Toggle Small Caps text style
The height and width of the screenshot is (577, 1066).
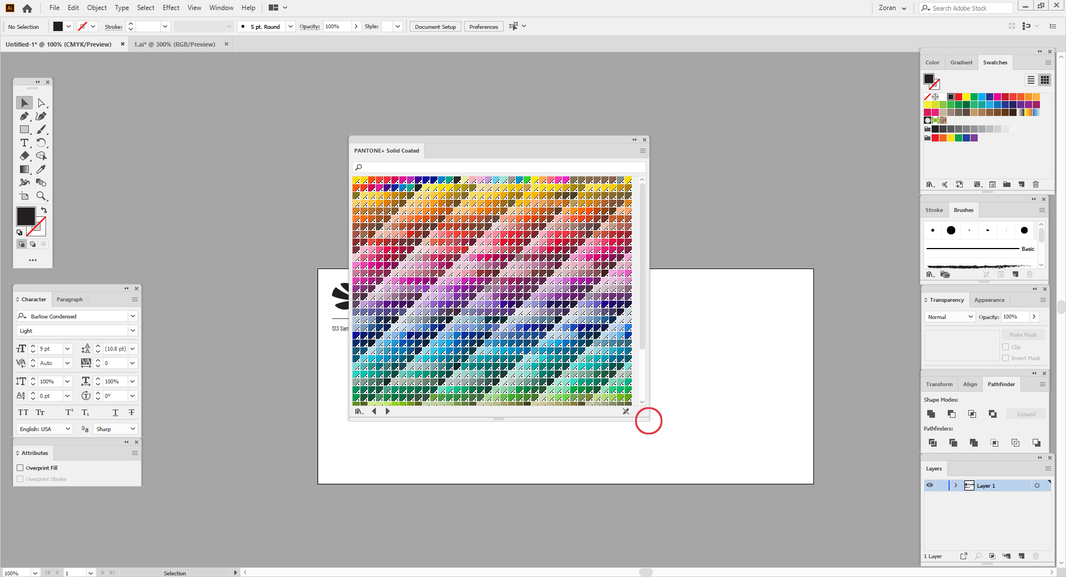click(x=40, y=412)
